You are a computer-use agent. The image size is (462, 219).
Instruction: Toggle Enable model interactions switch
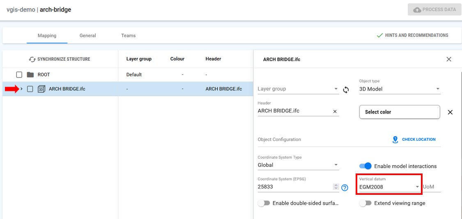[x=365, y=166]
